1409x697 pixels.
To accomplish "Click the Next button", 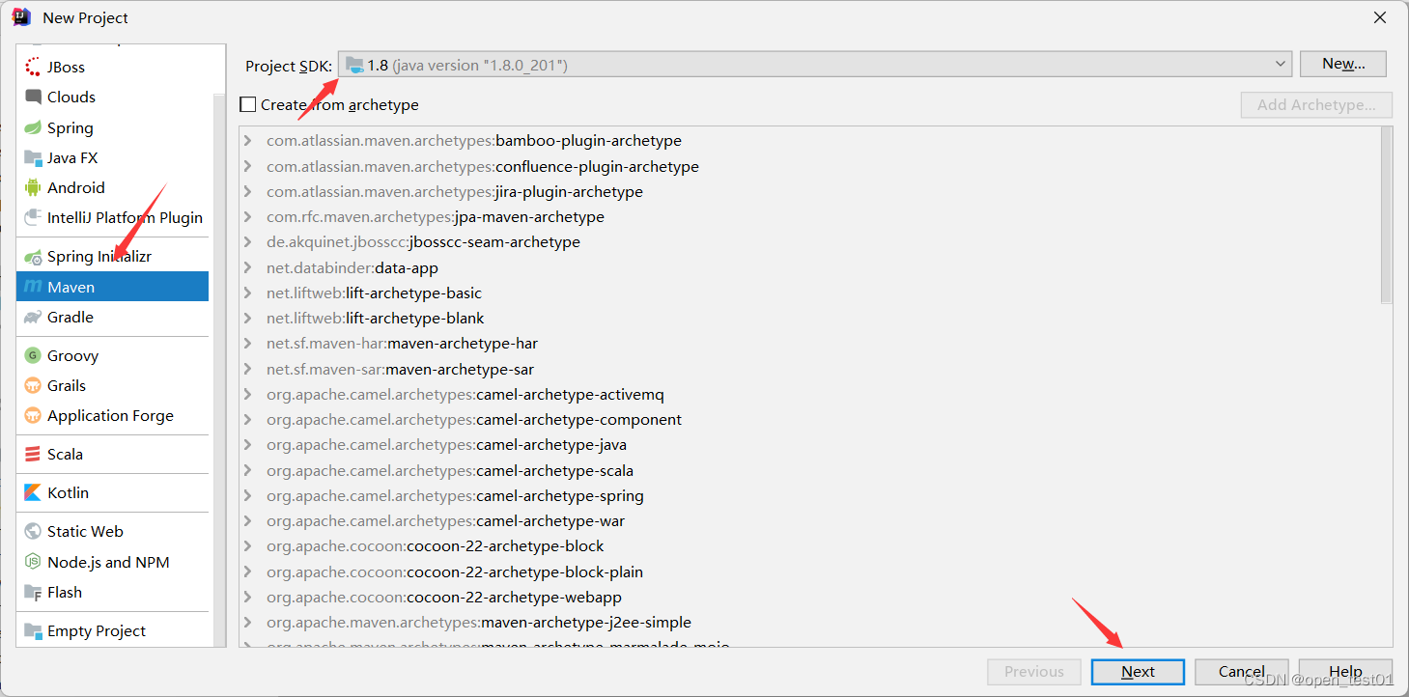I will 1138,672.
